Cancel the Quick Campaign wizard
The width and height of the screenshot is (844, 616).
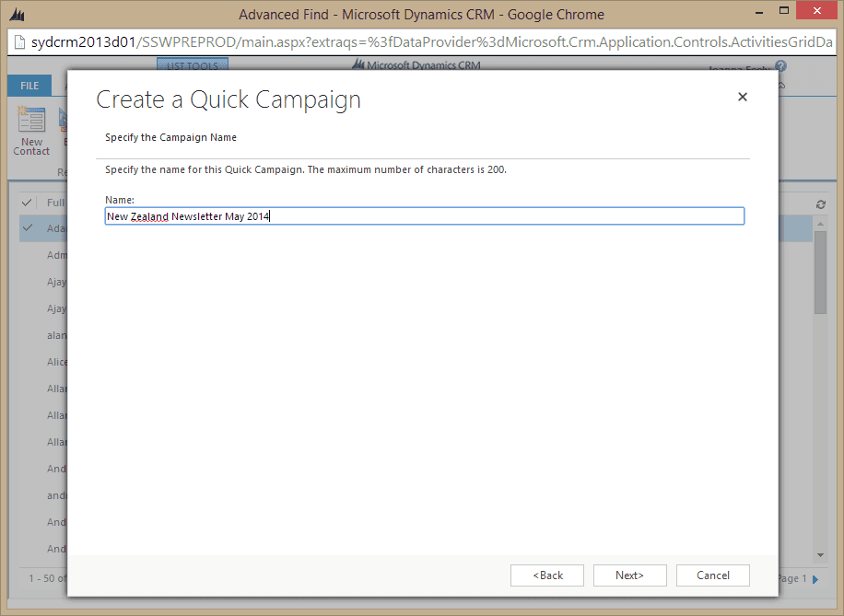(713, 575)
